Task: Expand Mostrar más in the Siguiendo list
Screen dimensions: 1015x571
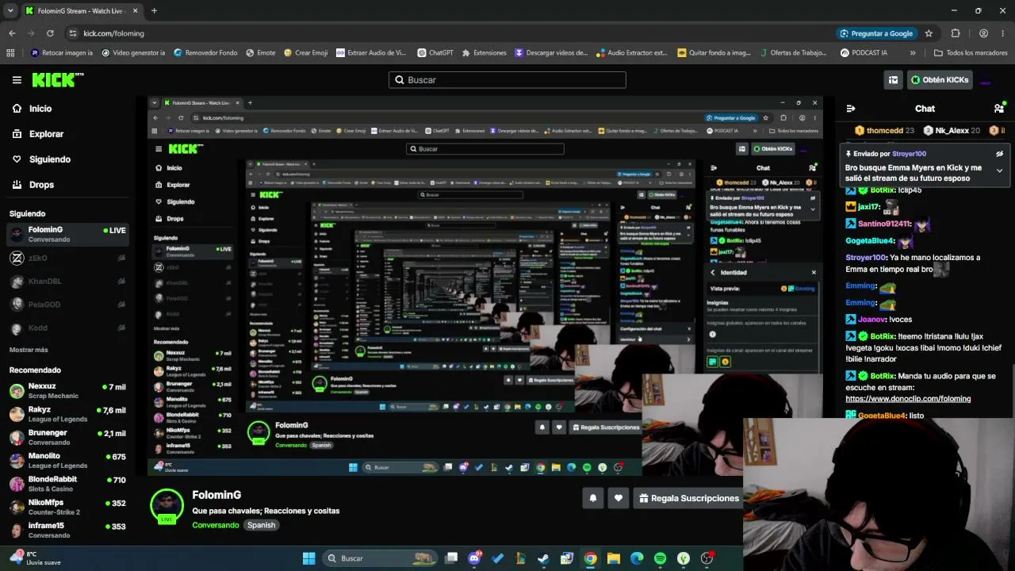Action: (29, 350)
